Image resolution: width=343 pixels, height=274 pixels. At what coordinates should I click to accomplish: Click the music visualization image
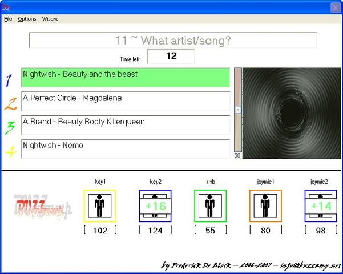(292, 113)
